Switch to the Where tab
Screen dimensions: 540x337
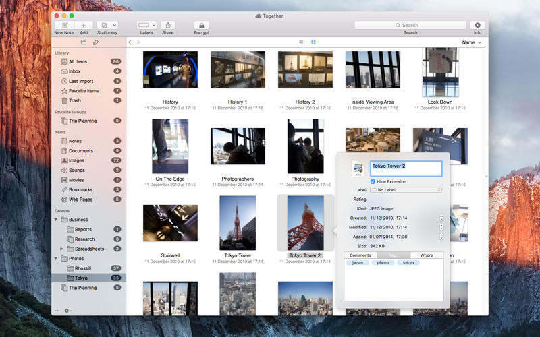427,255
